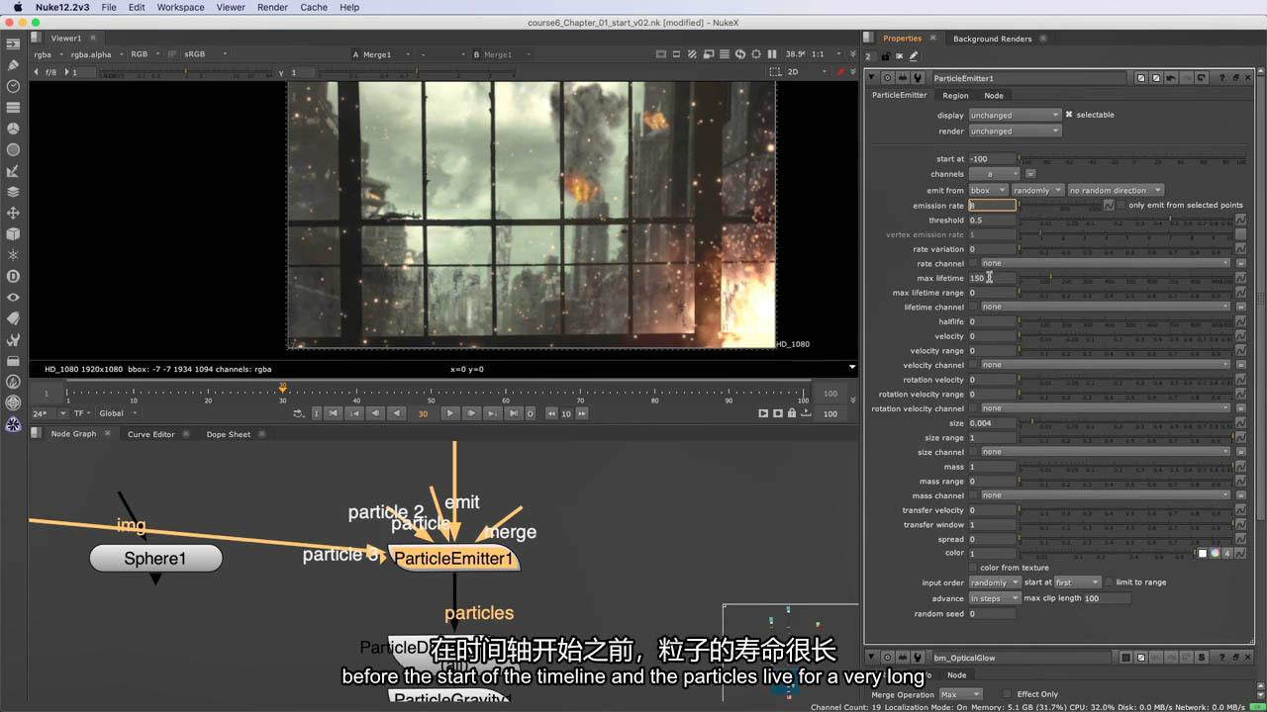Toggle the selectable checkbox
Image resolution: width=1267 pixels, height=712 pixels.
[1069, 115]
